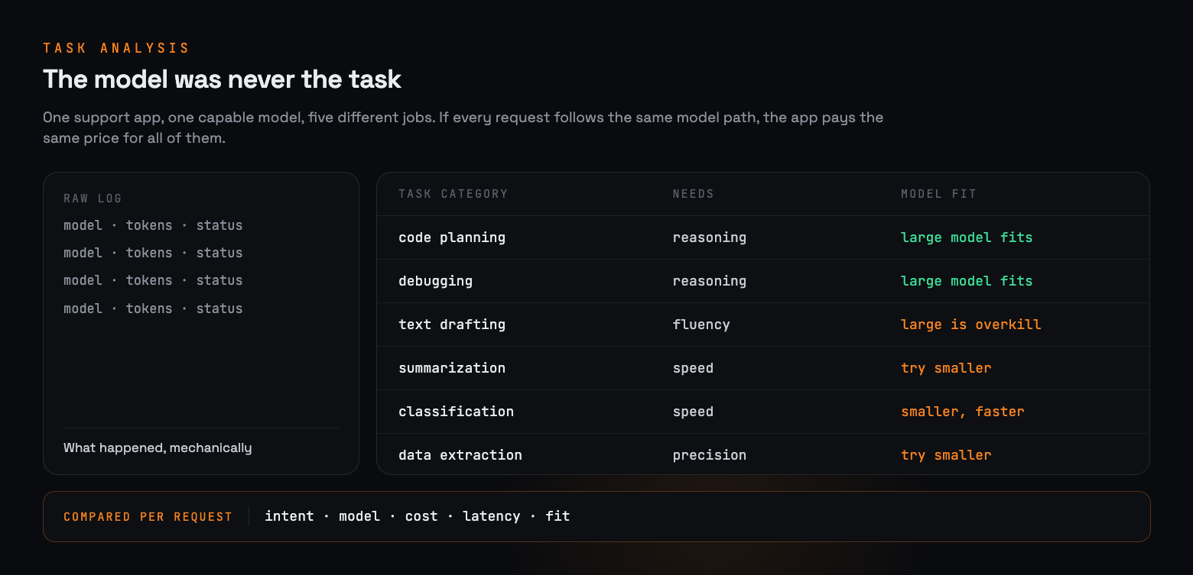Click 'speed' in the summarization row

[x=693, y=368]
